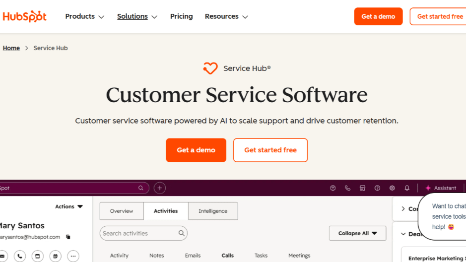This screenshot has height=262, width=466.
Task: Open the notifications bell icon
Action: pyautogui.click(x=407, y=188)
